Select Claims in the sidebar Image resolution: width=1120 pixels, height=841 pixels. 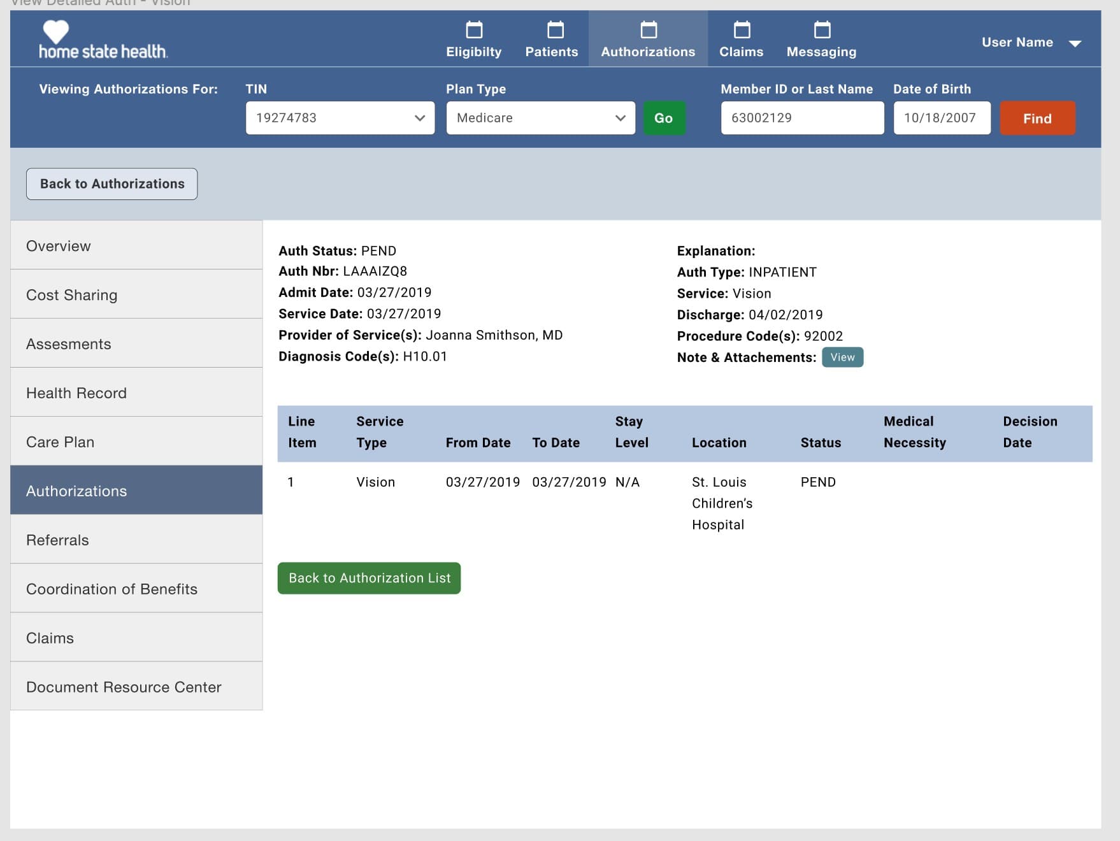tap(136, 638)
